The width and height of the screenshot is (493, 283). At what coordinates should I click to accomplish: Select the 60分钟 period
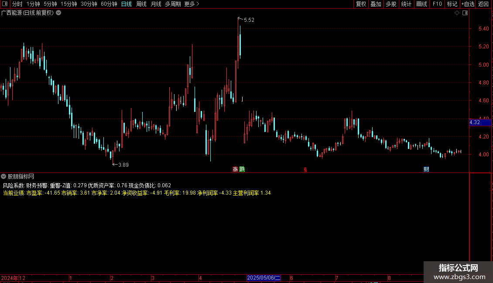109,4
